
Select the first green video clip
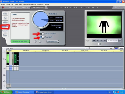pyautogui.click(x=8, y=59)
